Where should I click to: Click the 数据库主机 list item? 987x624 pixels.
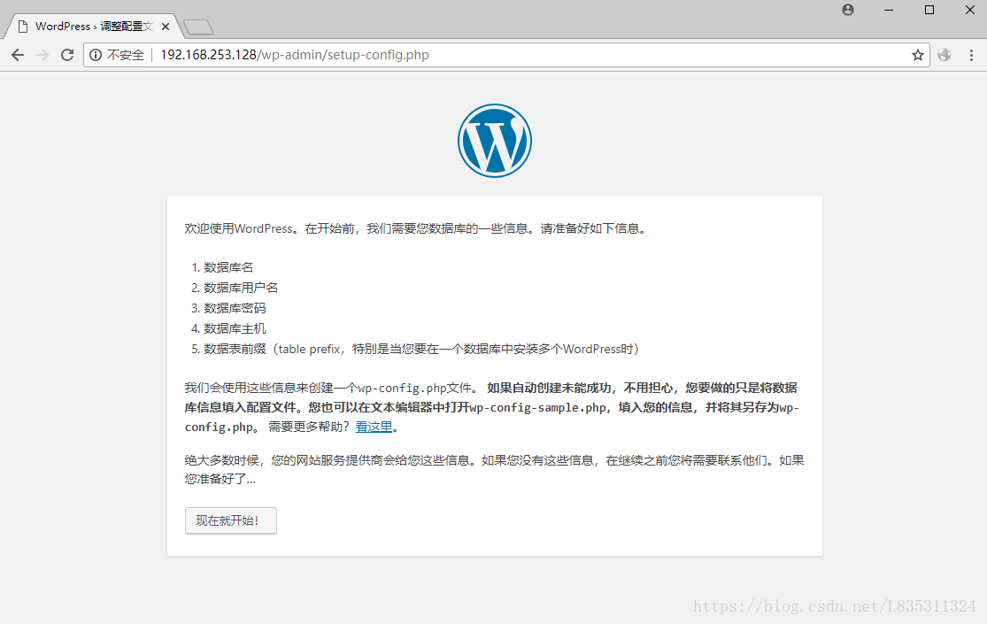235,328
